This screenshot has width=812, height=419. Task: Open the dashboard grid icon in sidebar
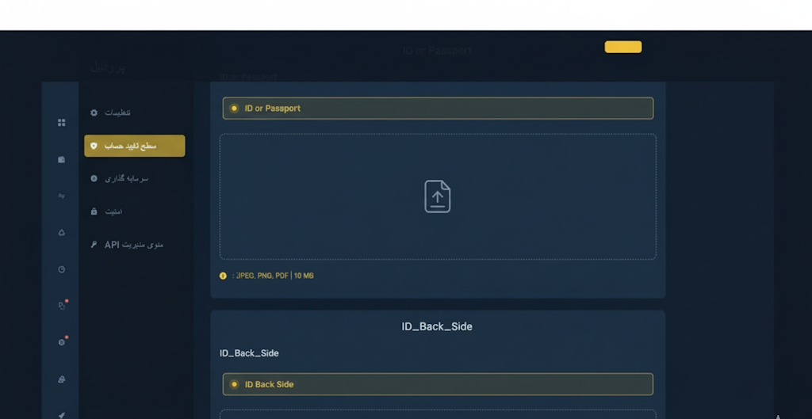pos(62,123)
